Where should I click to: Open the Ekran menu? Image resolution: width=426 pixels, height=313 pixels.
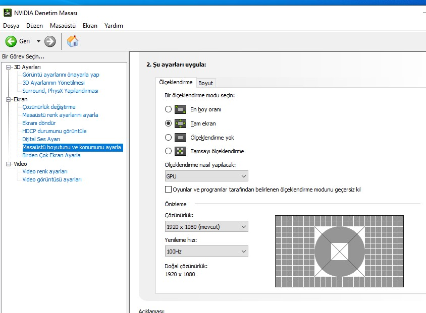click(x=90, y=26)
